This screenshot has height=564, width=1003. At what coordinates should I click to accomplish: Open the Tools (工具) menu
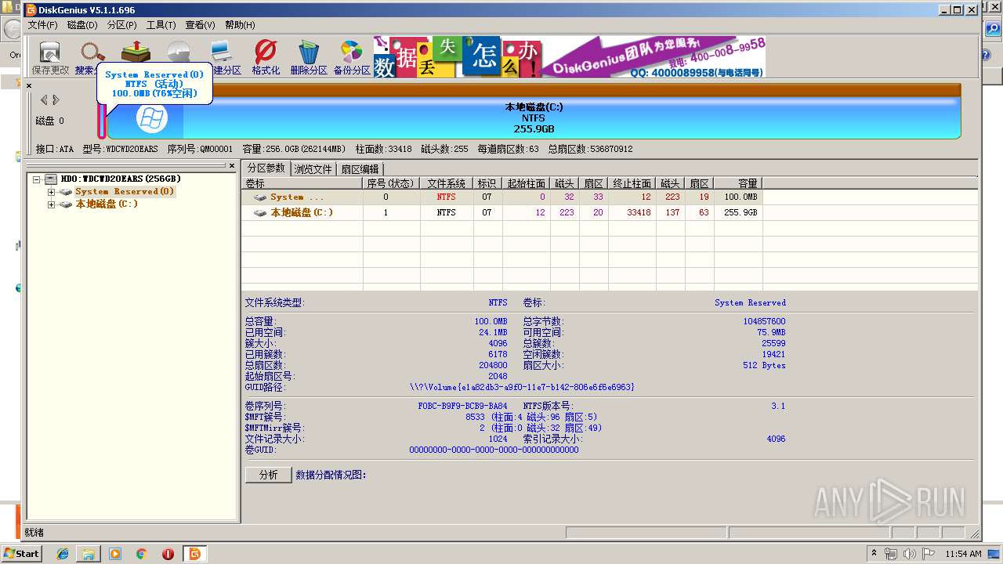pyautogui.click(x=161, y=25)
